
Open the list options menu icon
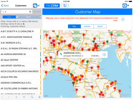pos(40,97)
